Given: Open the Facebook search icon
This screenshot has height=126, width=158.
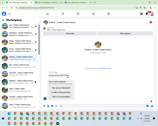Looking at the screenshot, I should coord(9,14).
